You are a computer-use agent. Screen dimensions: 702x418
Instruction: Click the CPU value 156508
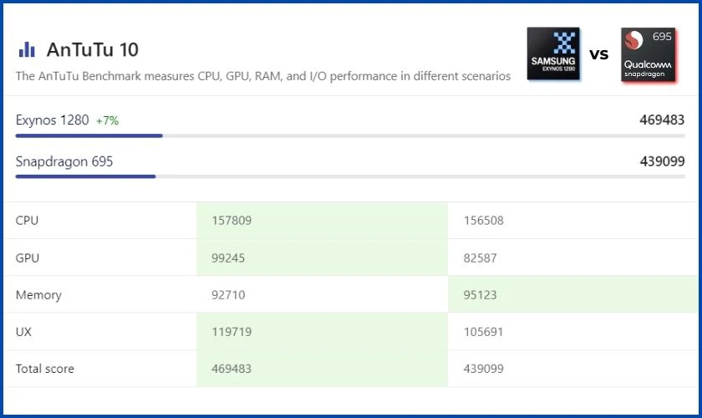pyautogui.click(x=484, y=221)
